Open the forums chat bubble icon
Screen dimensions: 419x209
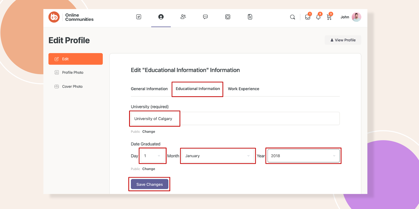pos(206,17)
